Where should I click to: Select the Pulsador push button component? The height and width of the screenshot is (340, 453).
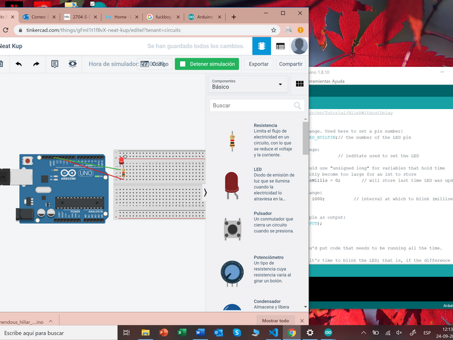click(x=232, y=229)
